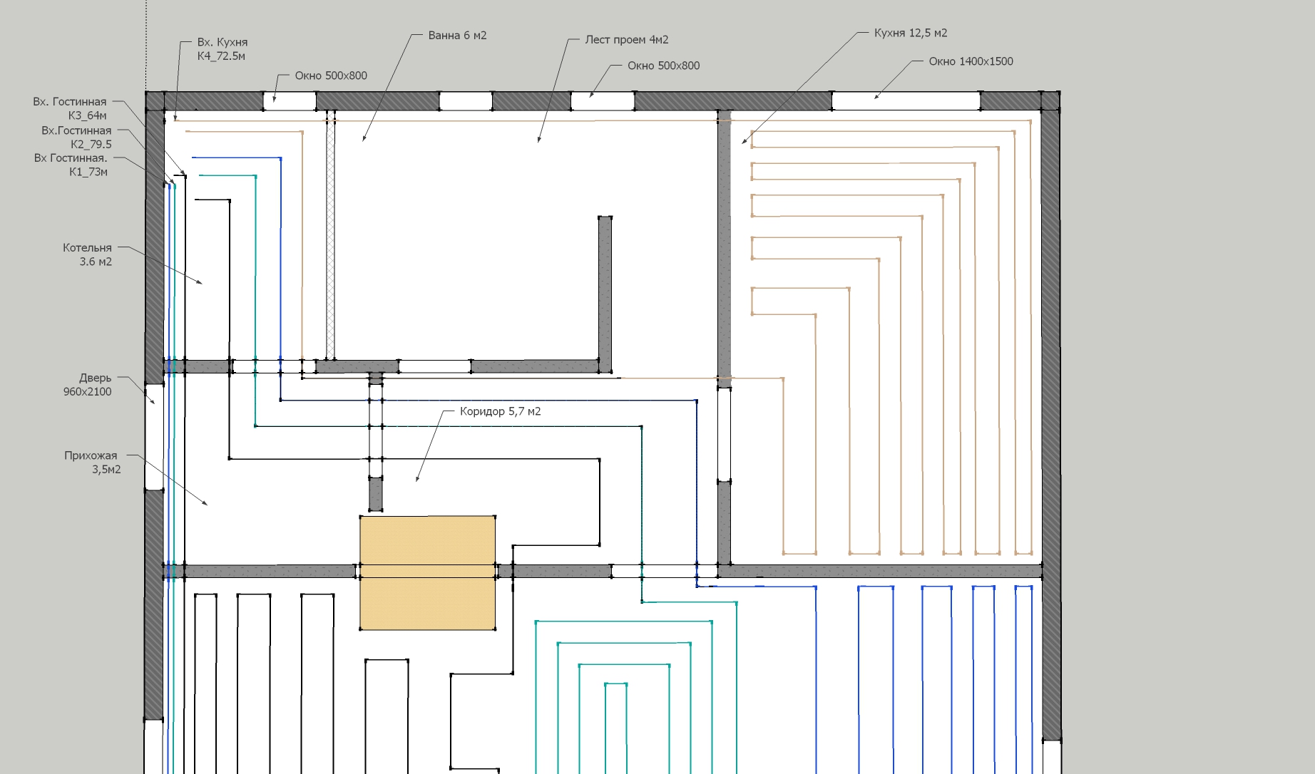1315x774 pixels.
Task: Select the 'Коридор 5,7 м2' label
Action: coord(500,411)
